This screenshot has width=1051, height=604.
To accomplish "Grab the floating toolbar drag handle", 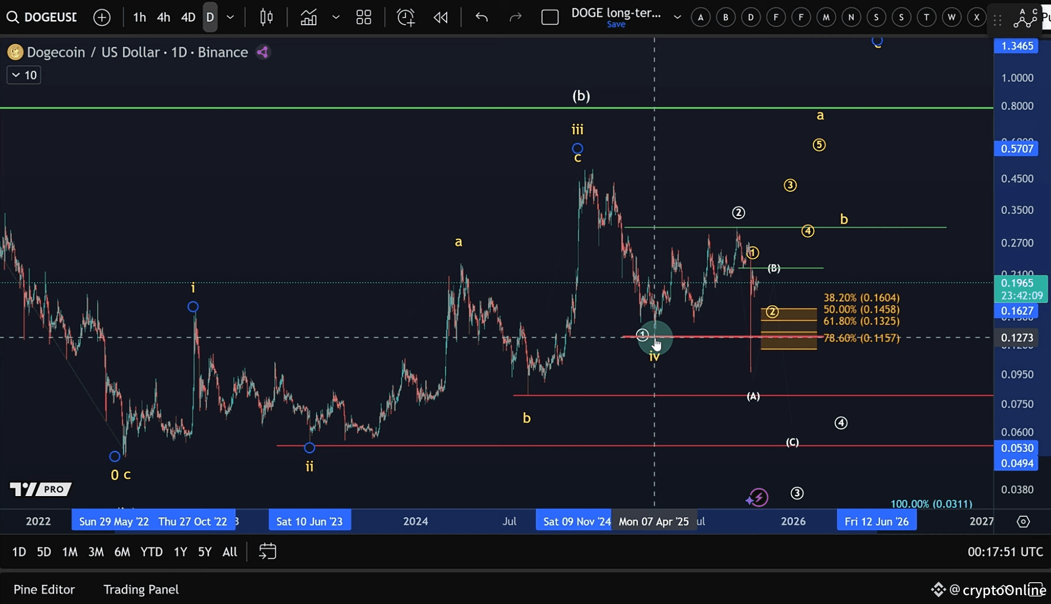I will click(997, 20).
